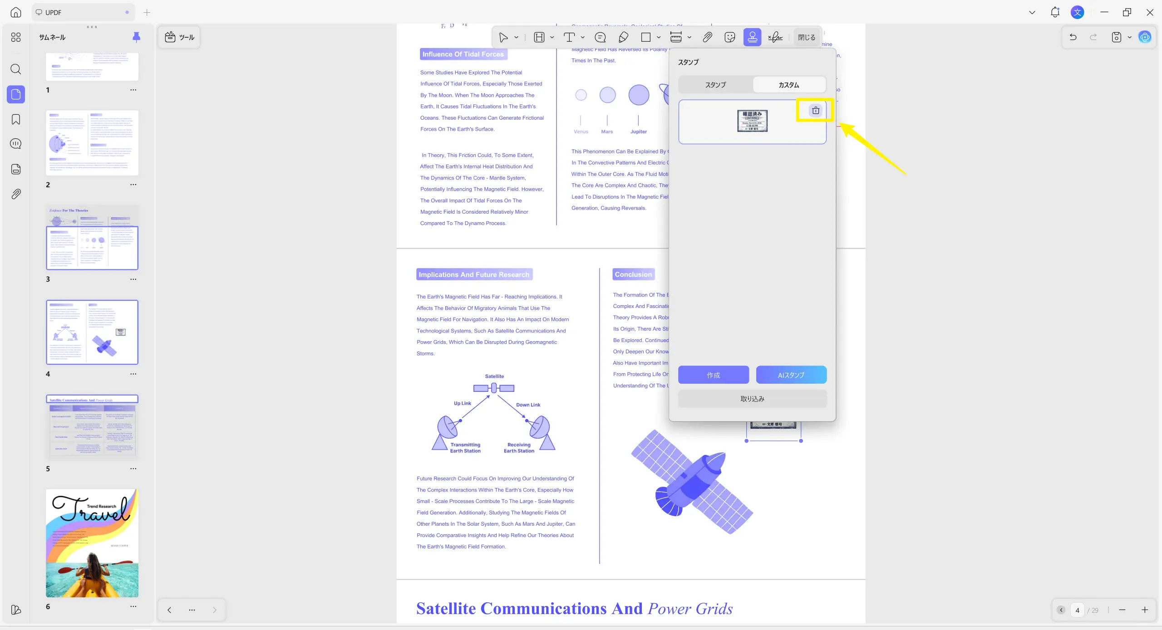Click the undo arrow
Screen dimensions: 1162x630
point(1073,37)
